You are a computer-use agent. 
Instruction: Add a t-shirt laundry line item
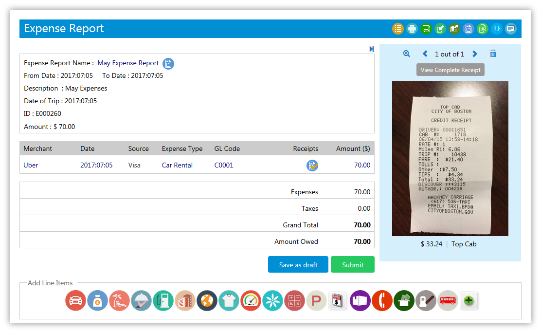pyautogui.click(x=229, y=300)
